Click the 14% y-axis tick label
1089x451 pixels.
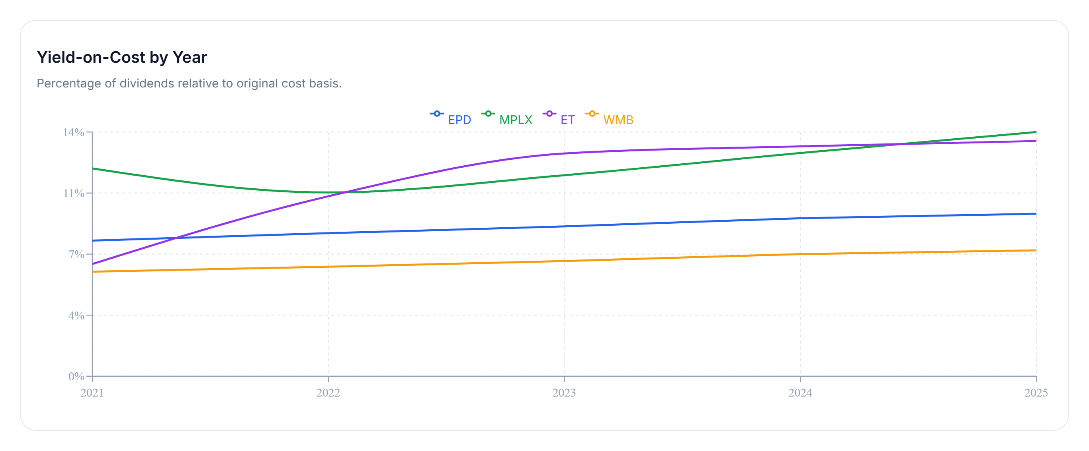coord(74,132)
